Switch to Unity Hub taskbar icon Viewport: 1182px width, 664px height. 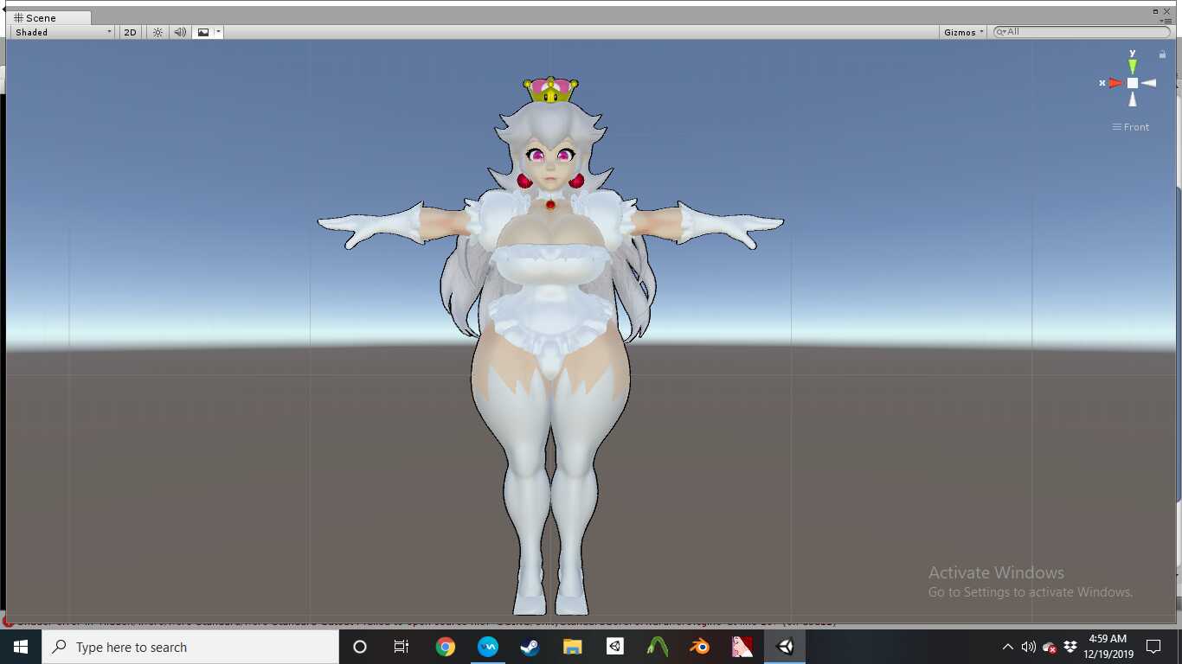[614, 647]
